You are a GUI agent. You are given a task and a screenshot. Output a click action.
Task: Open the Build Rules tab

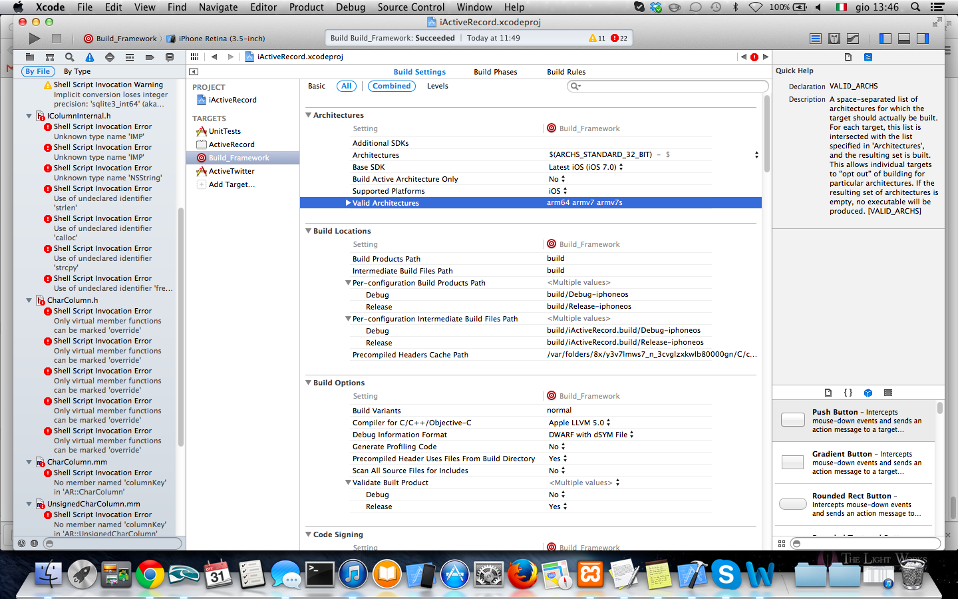566,72
